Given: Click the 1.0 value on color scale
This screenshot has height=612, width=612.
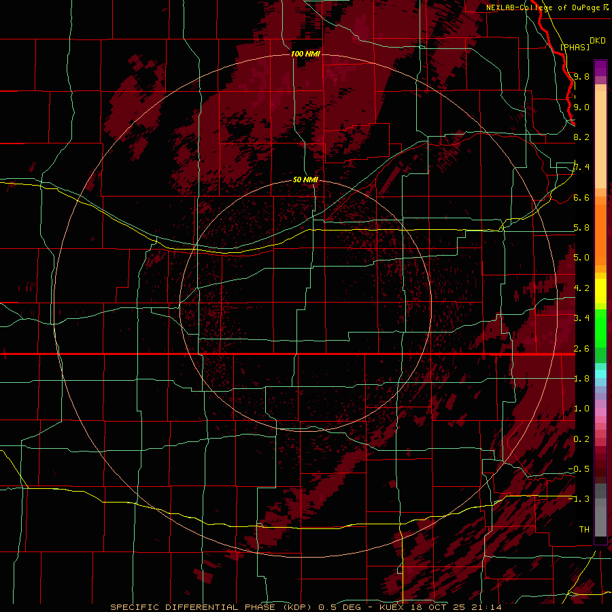Looking at the screenshot, I should (581, 409).
